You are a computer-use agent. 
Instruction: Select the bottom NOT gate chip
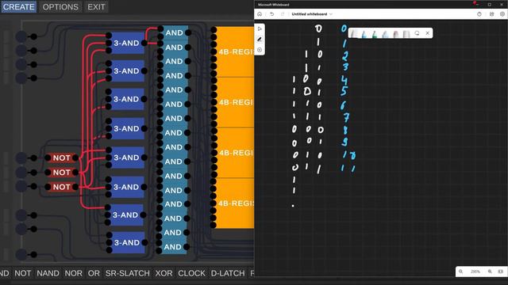tap(62, 187)
